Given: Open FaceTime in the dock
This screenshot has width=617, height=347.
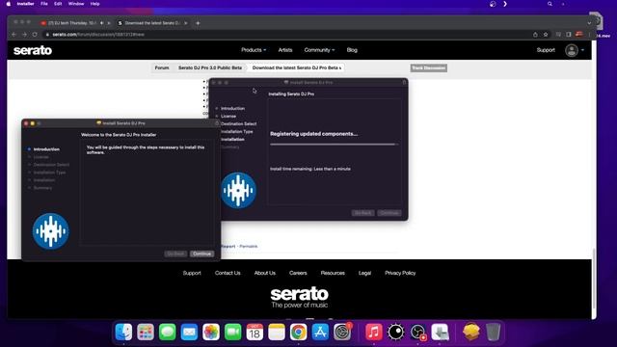Looking at the screenshot, I should [x=233, y=332].
